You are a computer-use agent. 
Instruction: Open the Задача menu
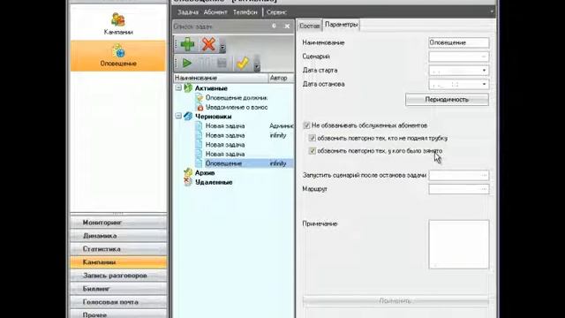click(188, 12)
